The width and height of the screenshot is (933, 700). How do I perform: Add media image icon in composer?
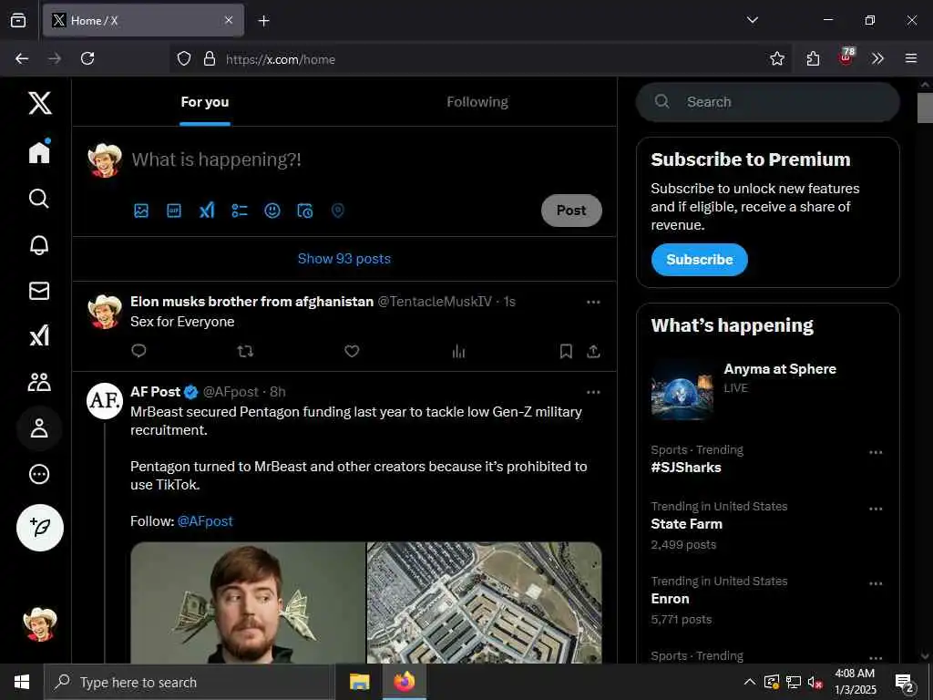tap(141, 211)
